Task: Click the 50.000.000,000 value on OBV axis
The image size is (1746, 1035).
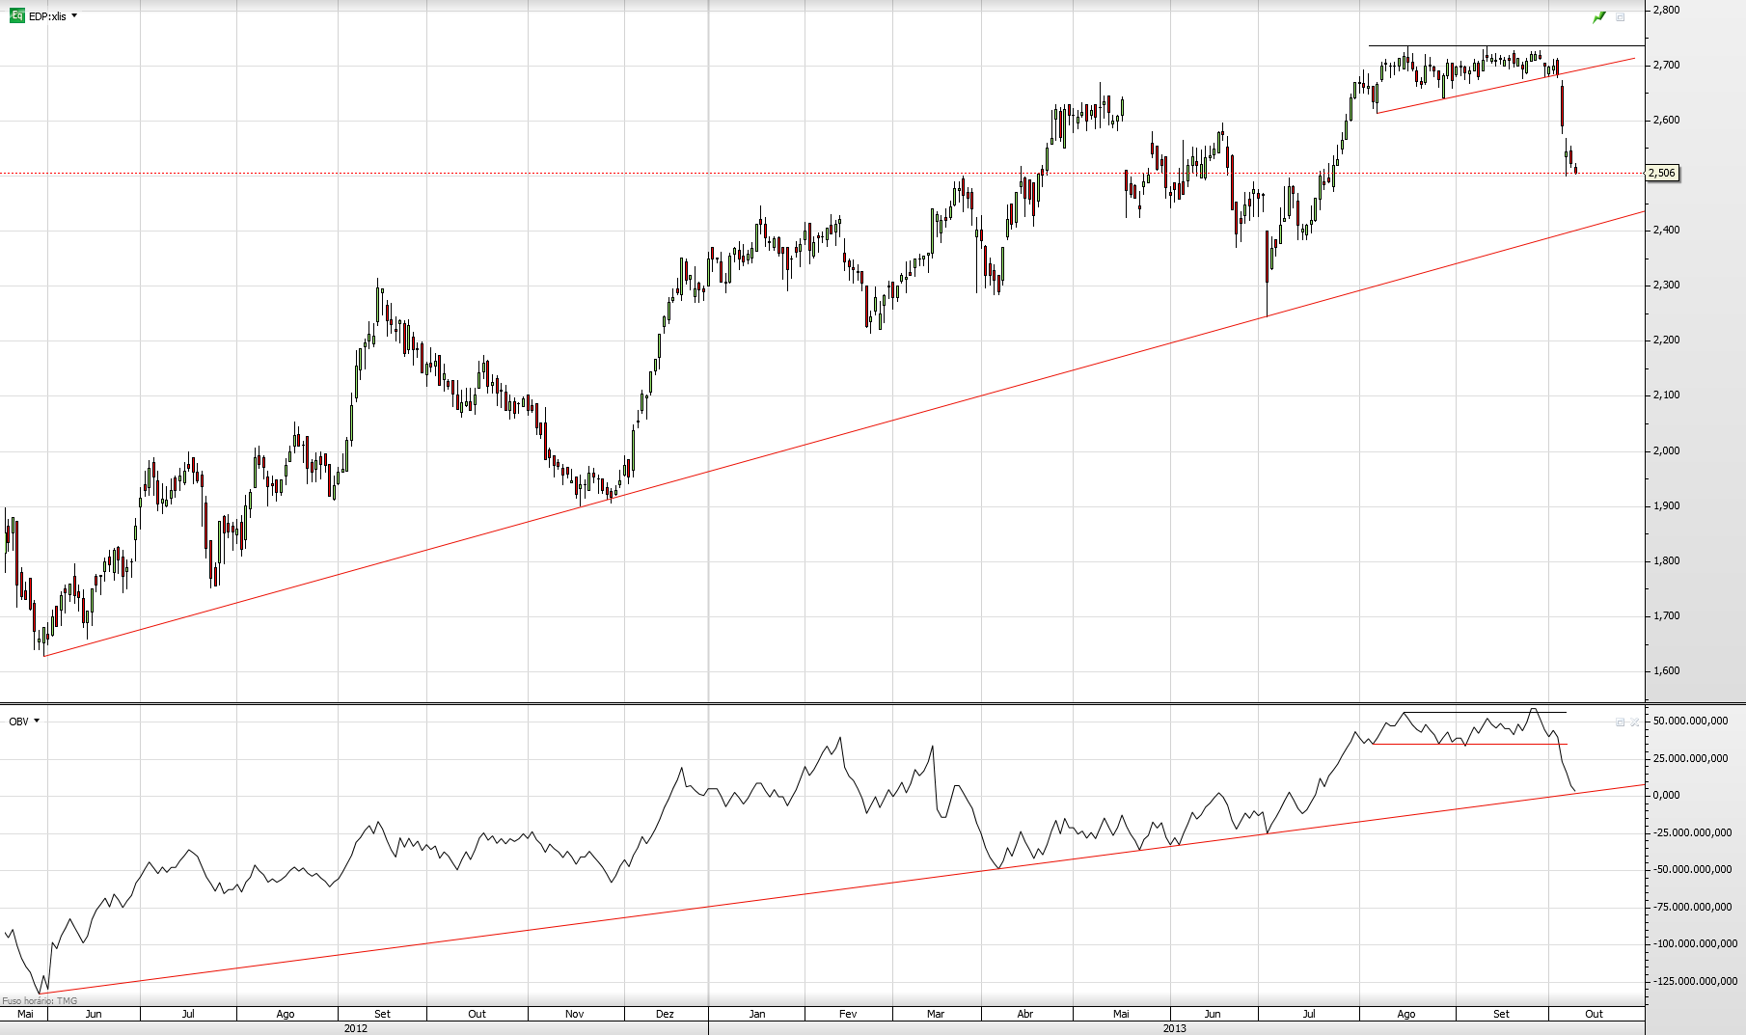Action: click(1690, 721)
